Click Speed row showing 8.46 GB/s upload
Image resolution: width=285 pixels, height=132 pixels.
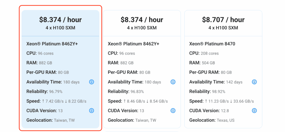coord(138,101)
